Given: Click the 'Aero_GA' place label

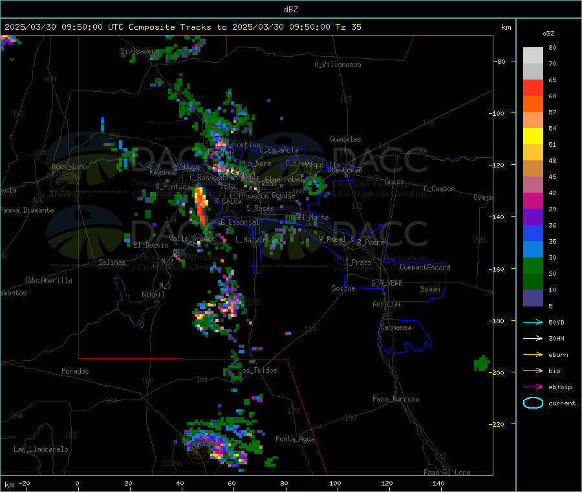Looking at the screenshot, I should [387, 304].
